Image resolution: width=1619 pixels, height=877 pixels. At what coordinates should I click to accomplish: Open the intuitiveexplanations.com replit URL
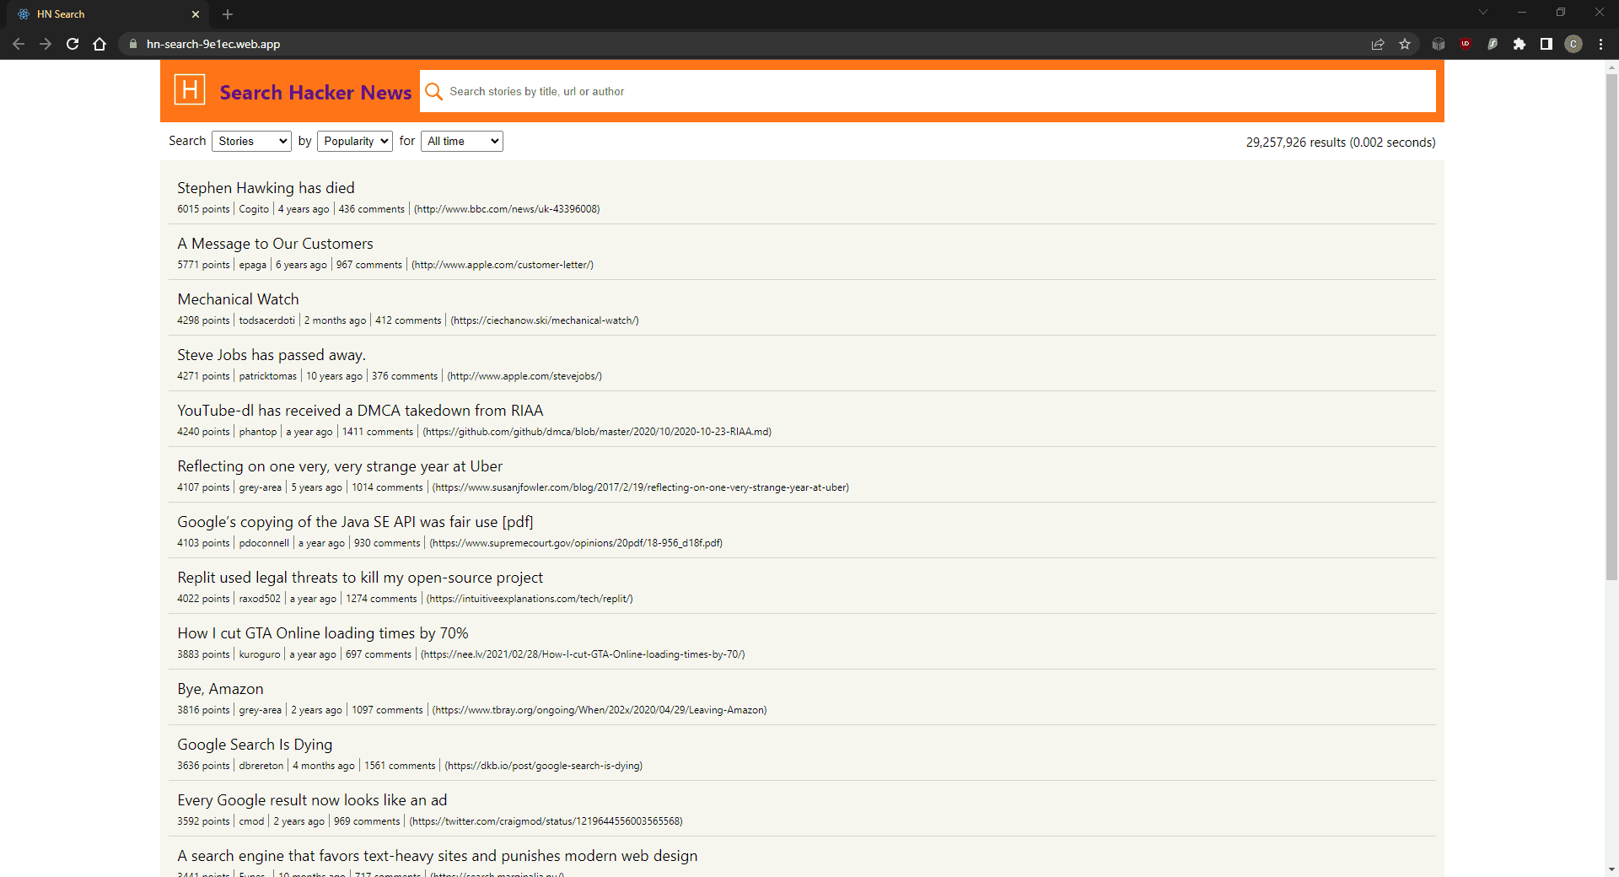pos(530,599)
